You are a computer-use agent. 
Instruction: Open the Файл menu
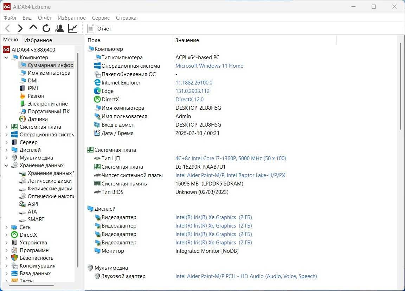tap(10, 18)
